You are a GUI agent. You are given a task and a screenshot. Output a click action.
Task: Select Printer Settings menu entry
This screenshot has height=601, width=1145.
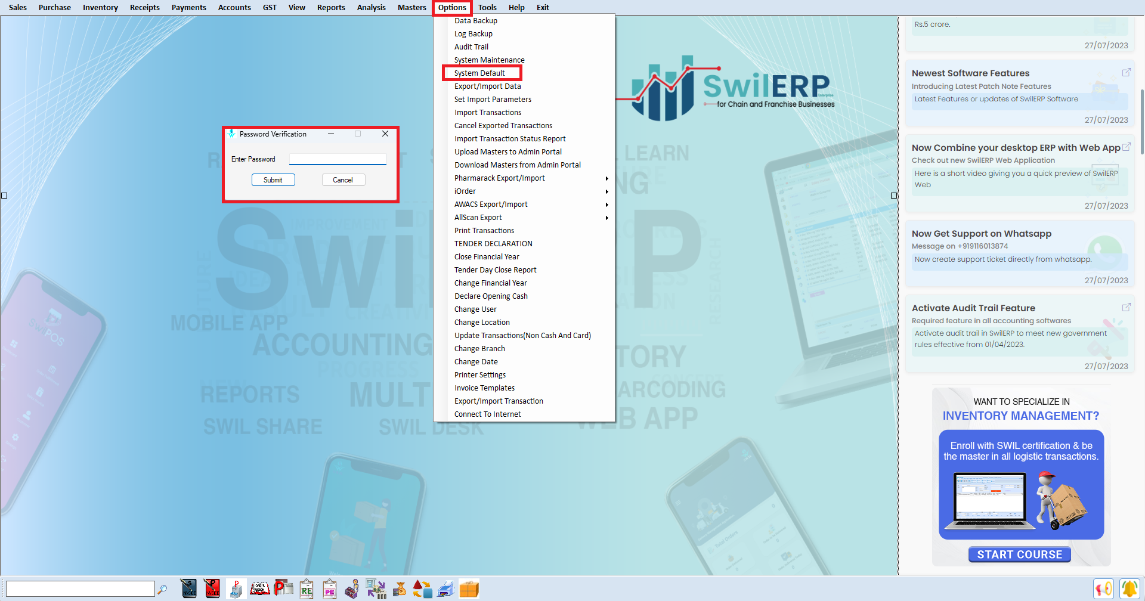point(480,375)
